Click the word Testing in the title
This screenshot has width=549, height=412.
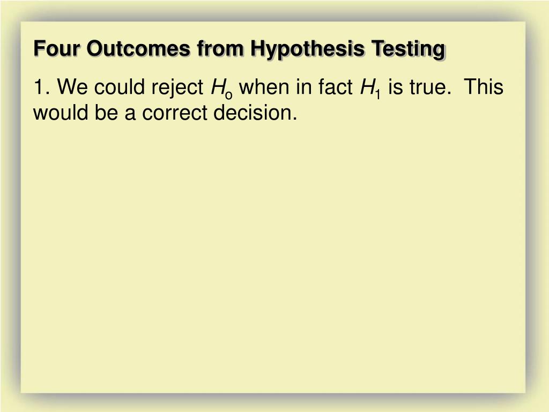tap(408, 49)
